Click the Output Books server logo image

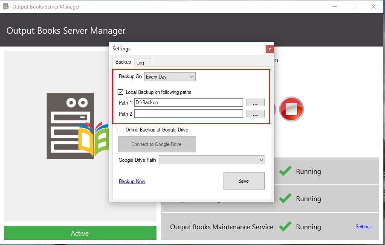(78, 126)
